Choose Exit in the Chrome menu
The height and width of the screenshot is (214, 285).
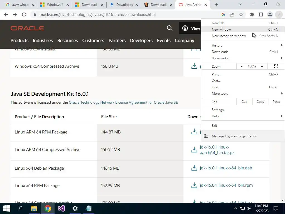click(243, 126)
